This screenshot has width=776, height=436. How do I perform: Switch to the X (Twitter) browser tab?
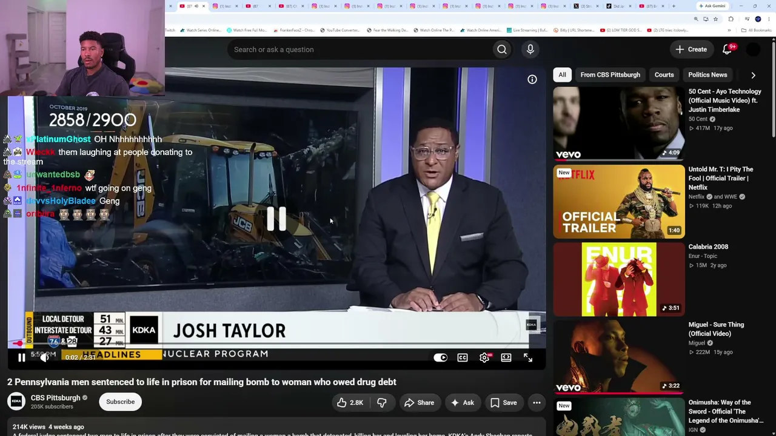(x=586, y=6)
